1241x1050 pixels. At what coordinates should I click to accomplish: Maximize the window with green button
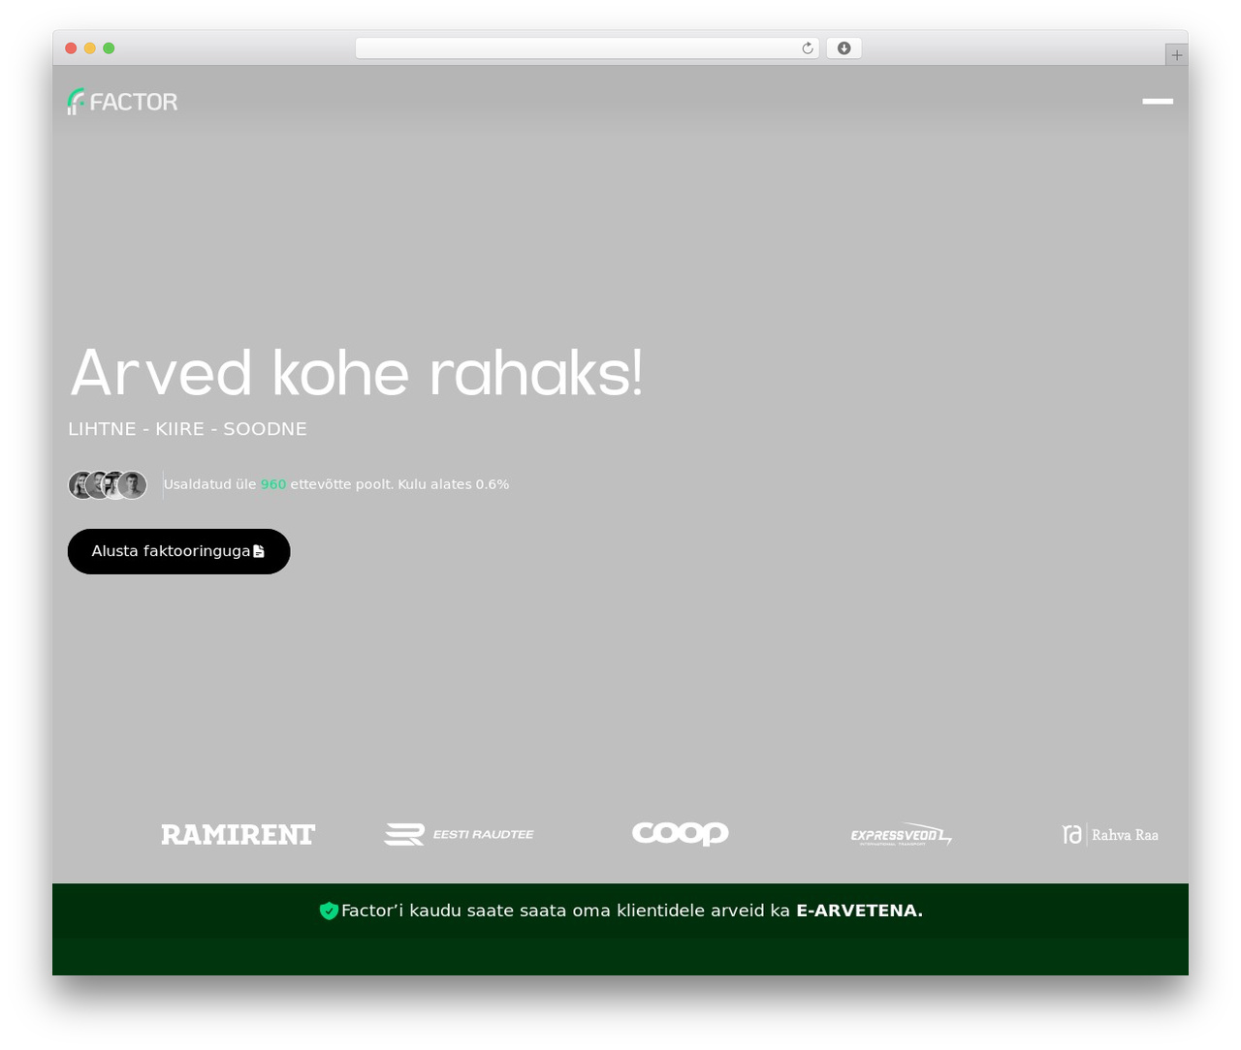coord(109,48)
